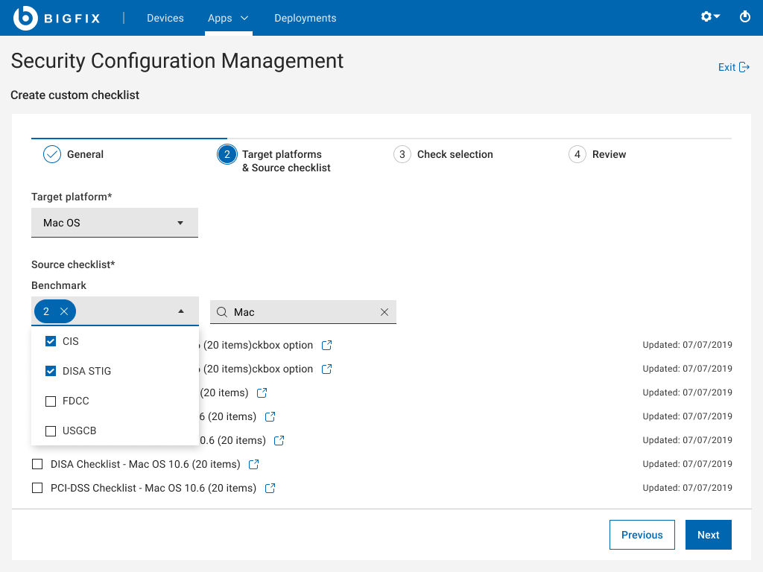Open the Target platform Mac OS dropdown

coord(114,223)
